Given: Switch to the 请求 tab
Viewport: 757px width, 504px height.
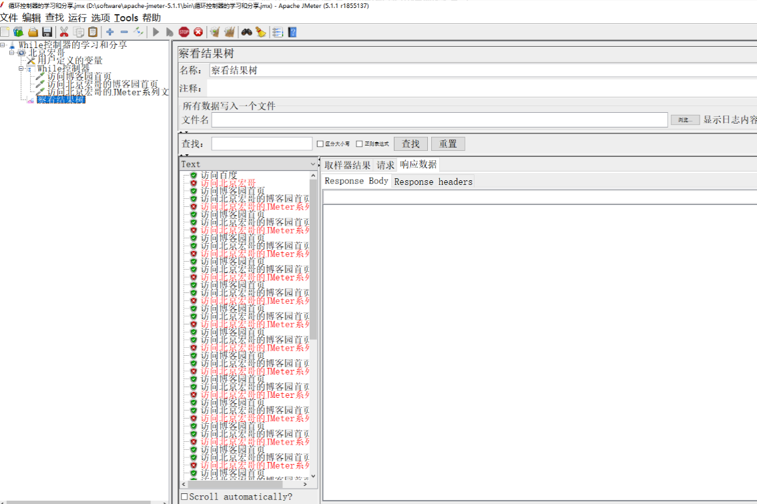Looking at the screenshot, I should 385,165.
